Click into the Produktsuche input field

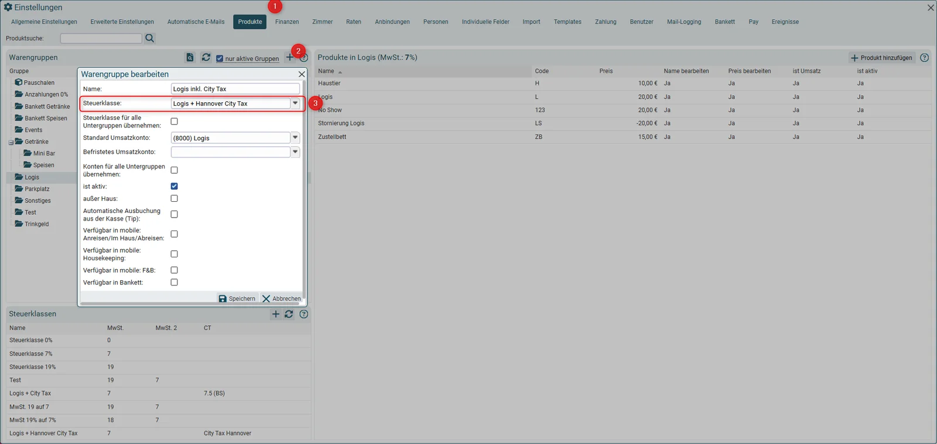point(101,38)
